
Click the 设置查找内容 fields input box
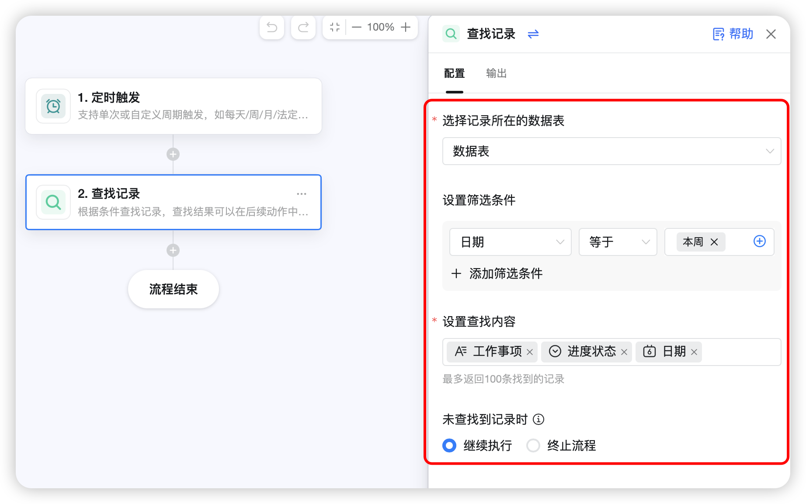pyautogui.click(x=611, y=352)
